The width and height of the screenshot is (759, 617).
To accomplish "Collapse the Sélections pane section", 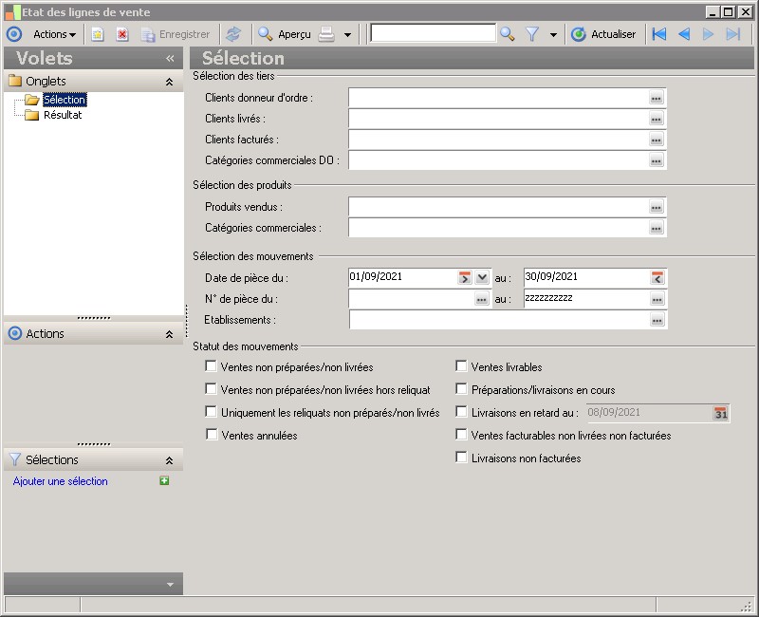I will point(169,460).
